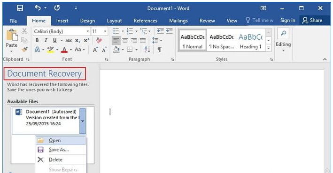The width and height of the screenshot is (333, 173).
Task: Click the Sort A-Z icon
Action: tap(147, 50)
